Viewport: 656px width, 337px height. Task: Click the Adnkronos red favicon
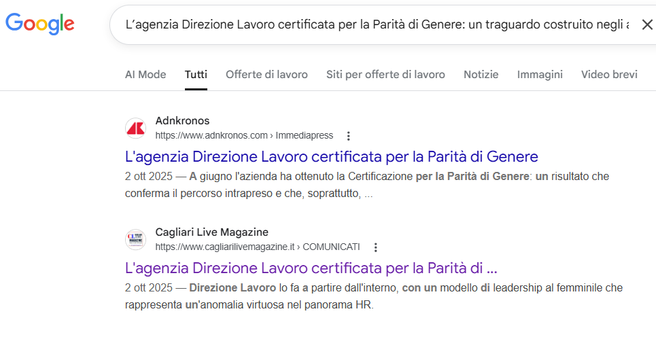[x=135, y=128]
